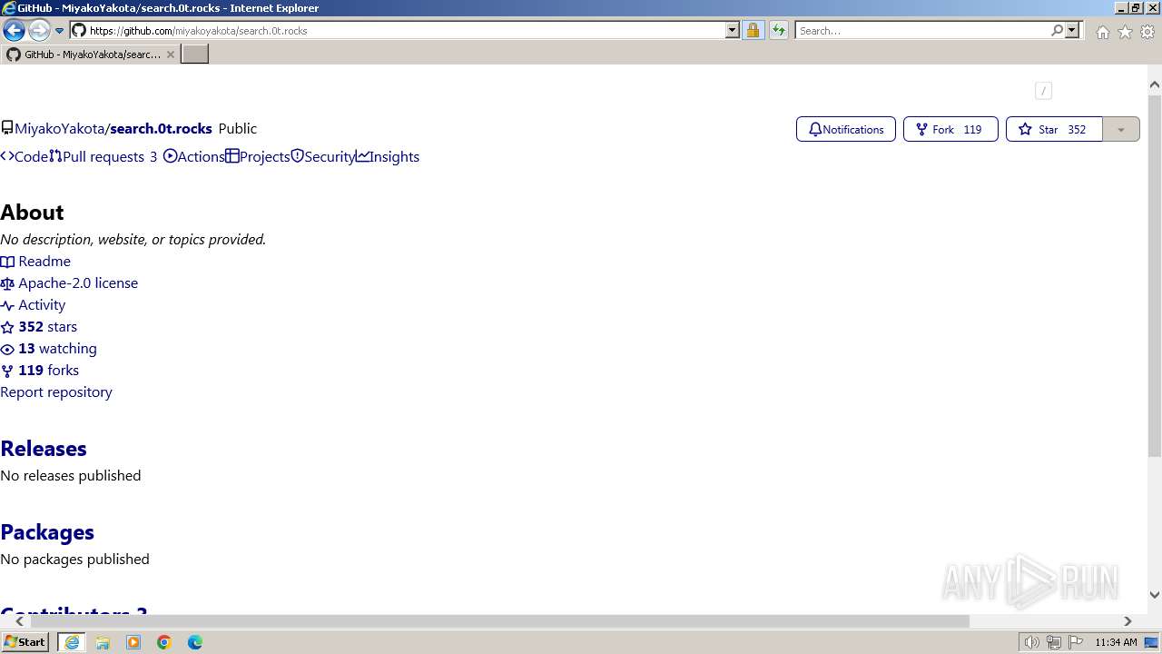Open the Projects tab
Image resolution: width=1162 pixels, height=654 pixels.
point(258,156)
